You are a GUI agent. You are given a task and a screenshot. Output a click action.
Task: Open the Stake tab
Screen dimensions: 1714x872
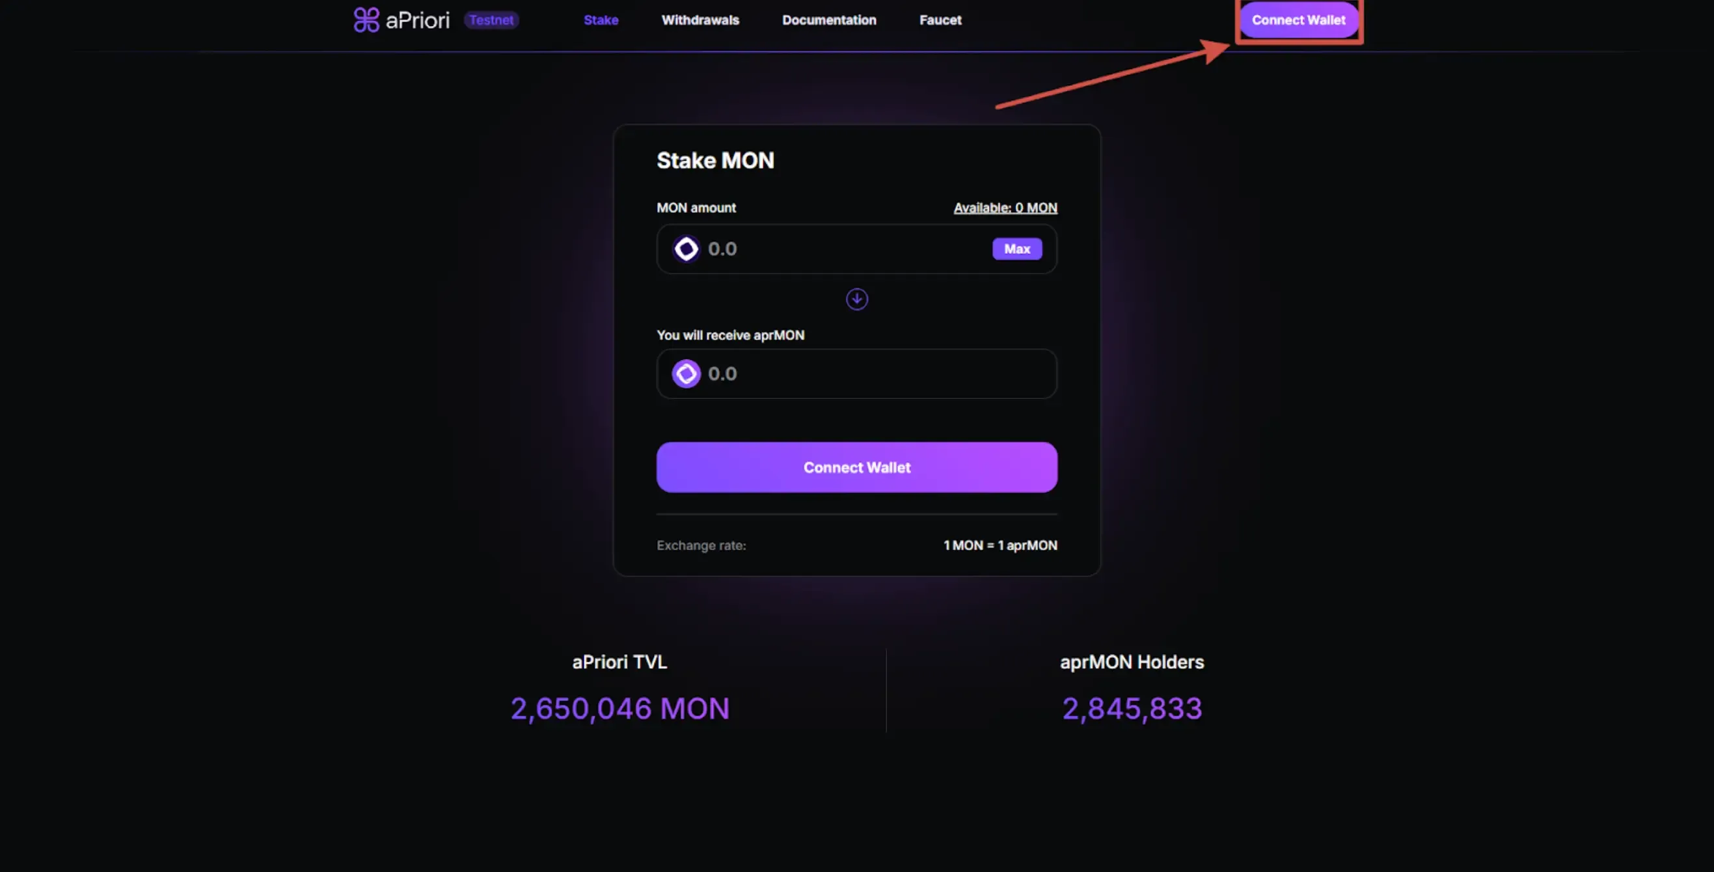(601, 20)
